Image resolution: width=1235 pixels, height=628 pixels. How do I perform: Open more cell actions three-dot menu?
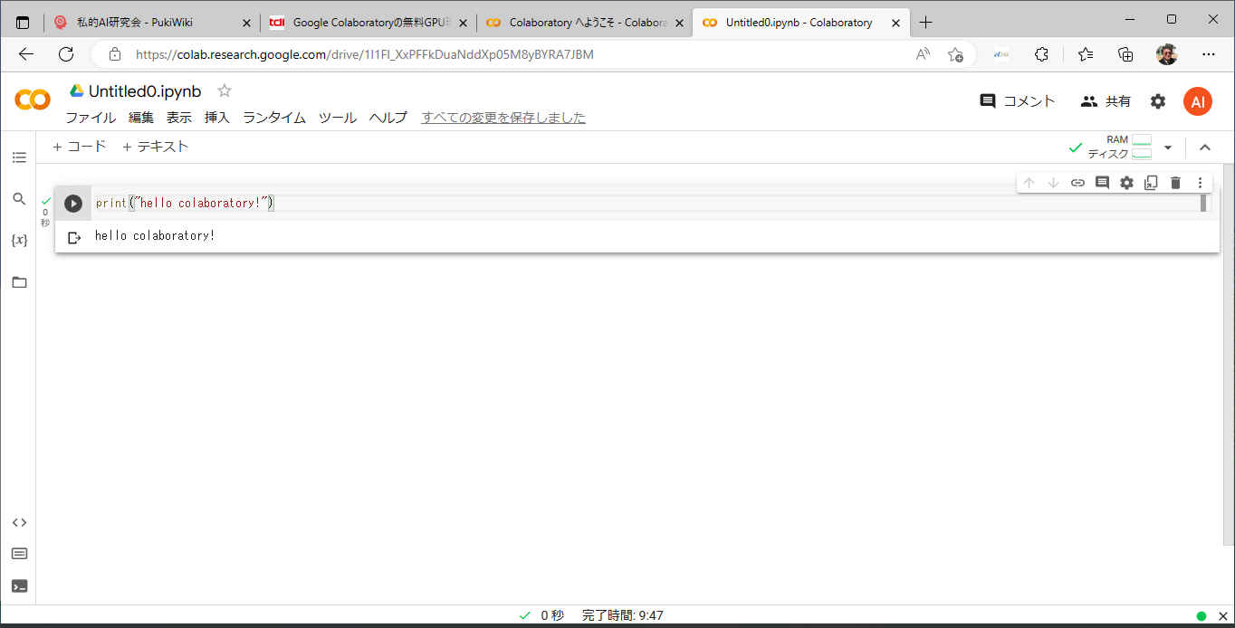pyautogui.click(x=1200, y=183)
